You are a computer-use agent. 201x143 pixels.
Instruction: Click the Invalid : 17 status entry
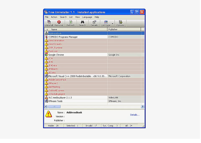[x=91, y=126]
